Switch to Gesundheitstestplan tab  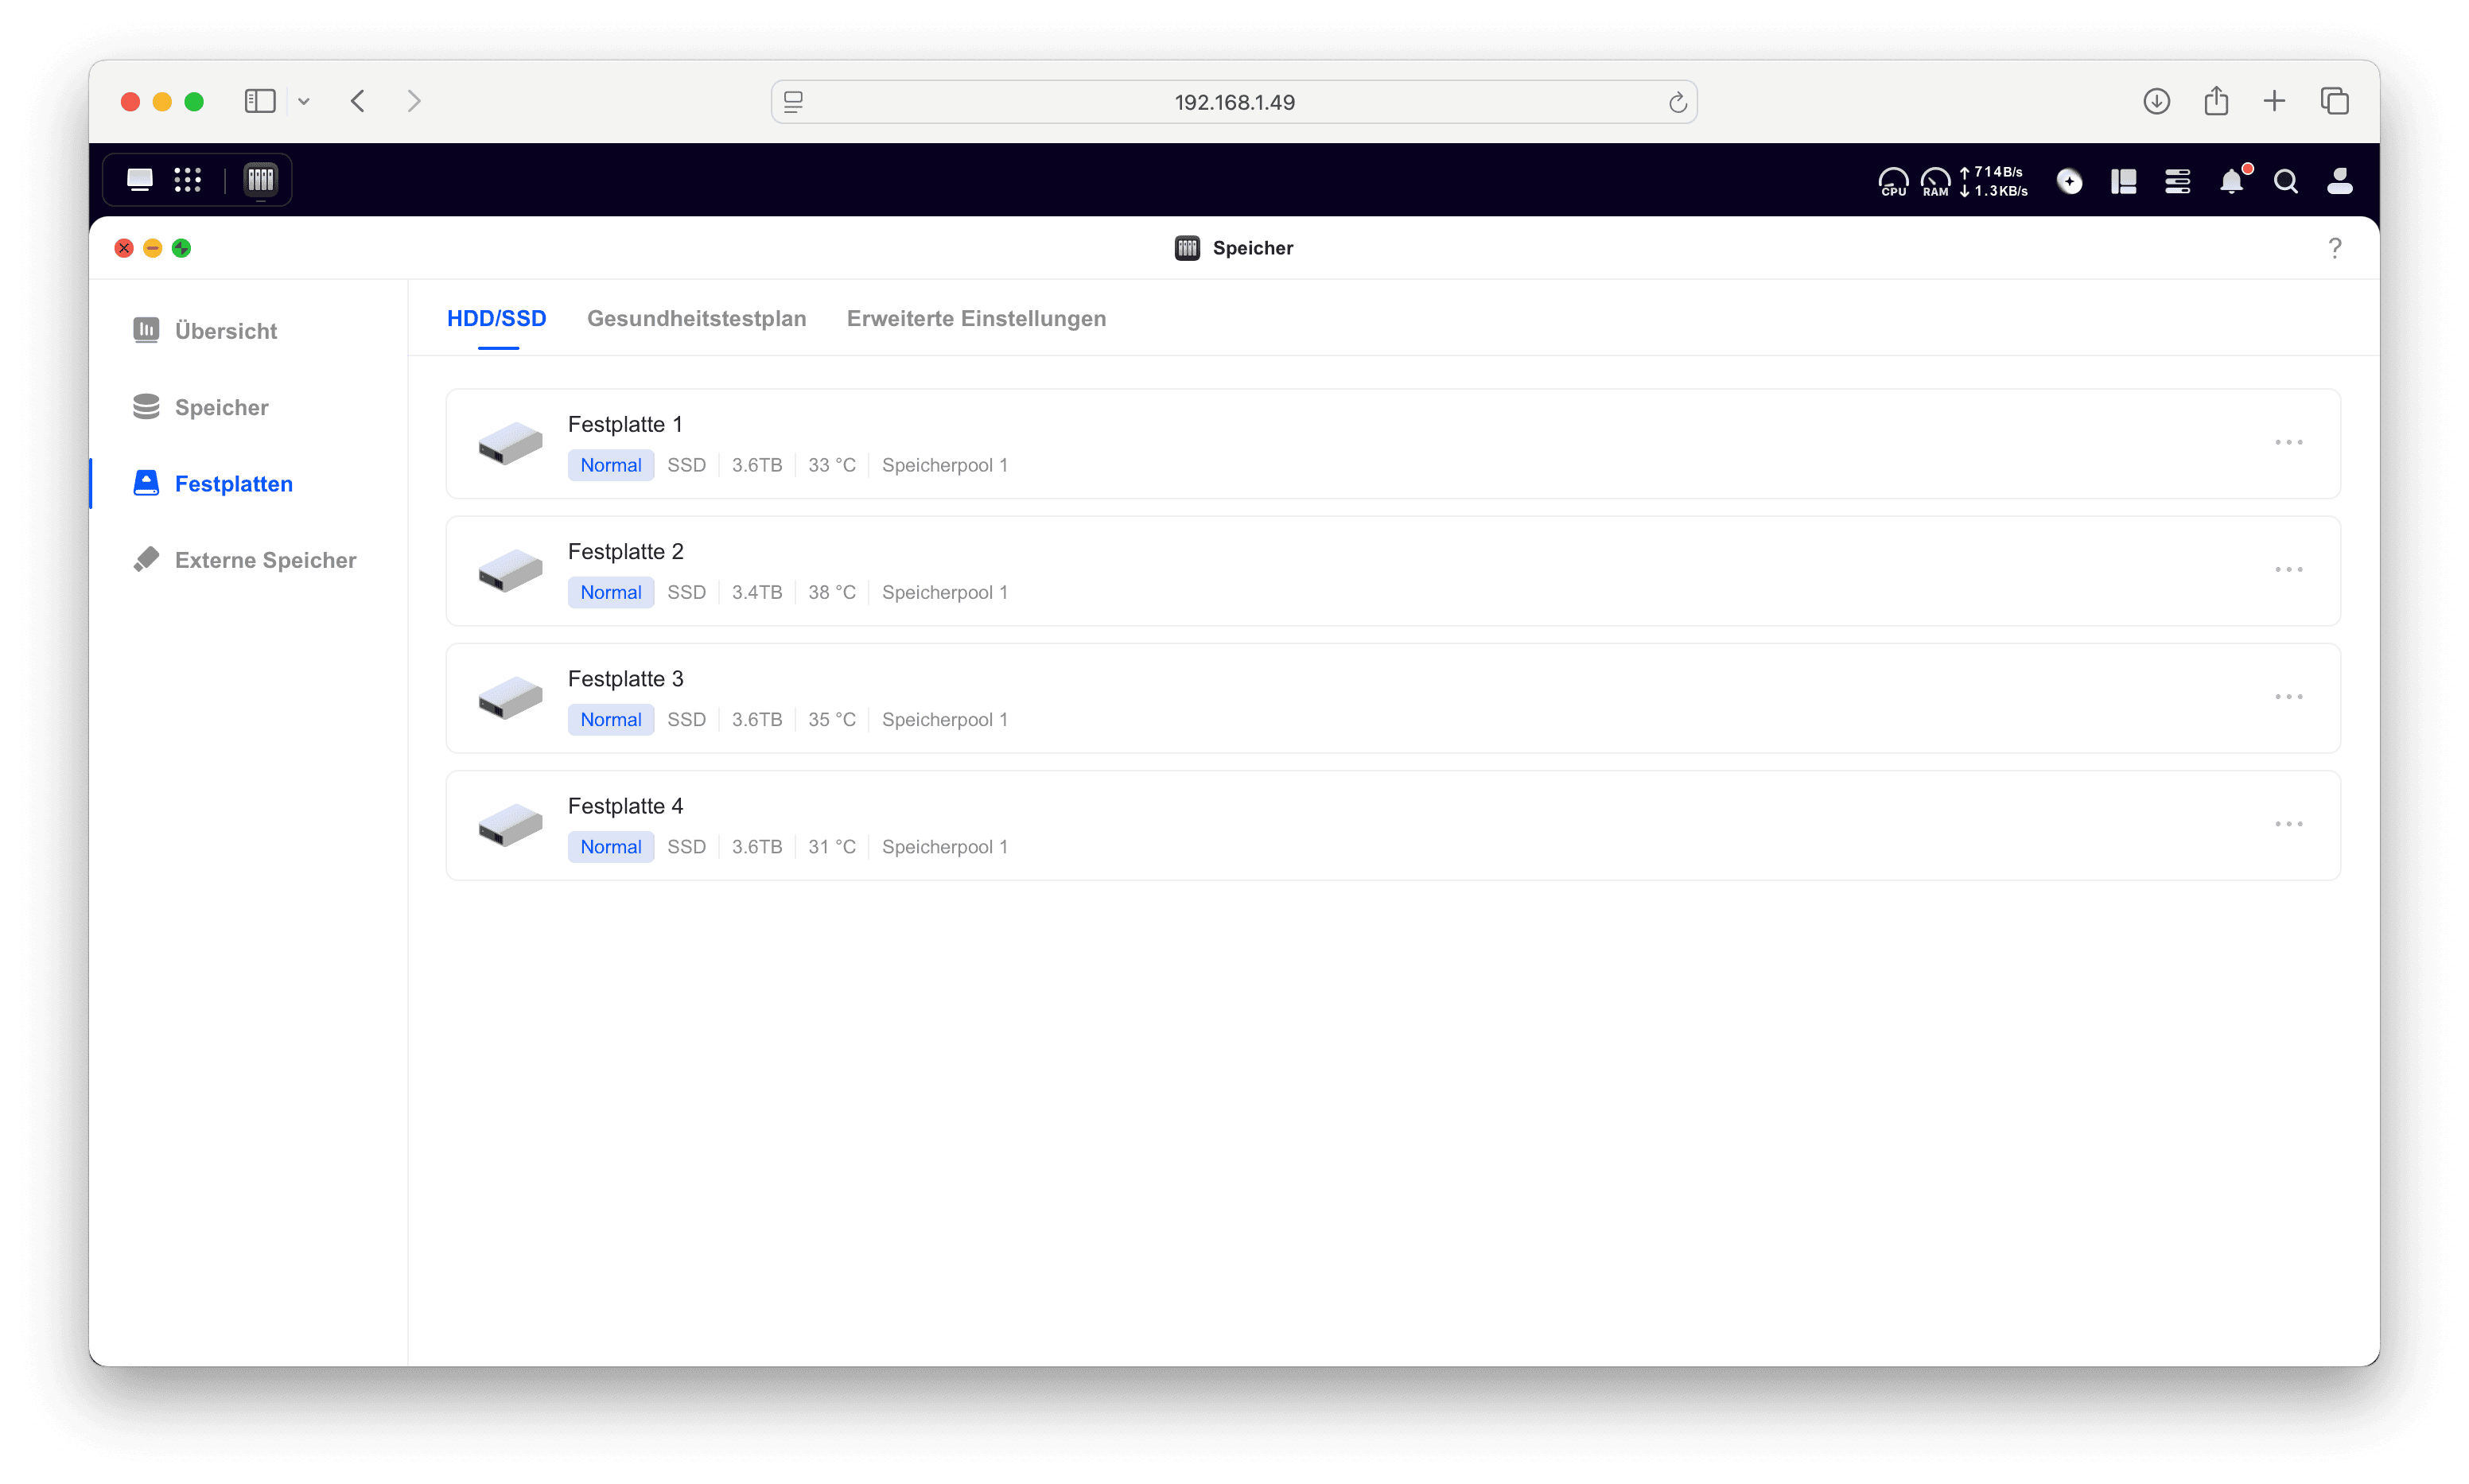(x=696, y=318)
